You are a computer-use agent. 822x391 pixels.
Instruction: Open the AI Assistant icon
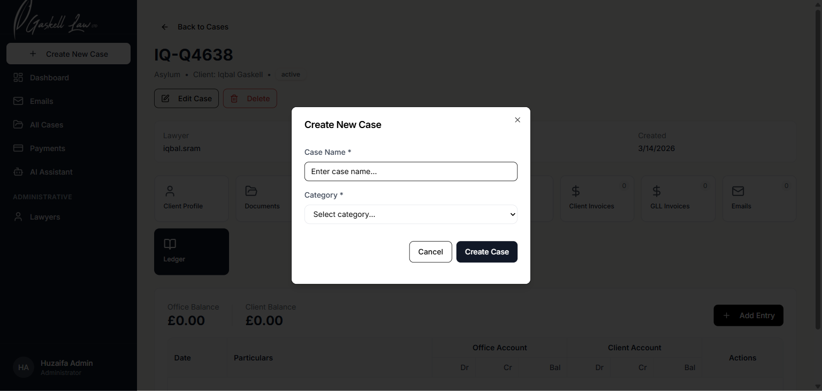coord(18,171)
